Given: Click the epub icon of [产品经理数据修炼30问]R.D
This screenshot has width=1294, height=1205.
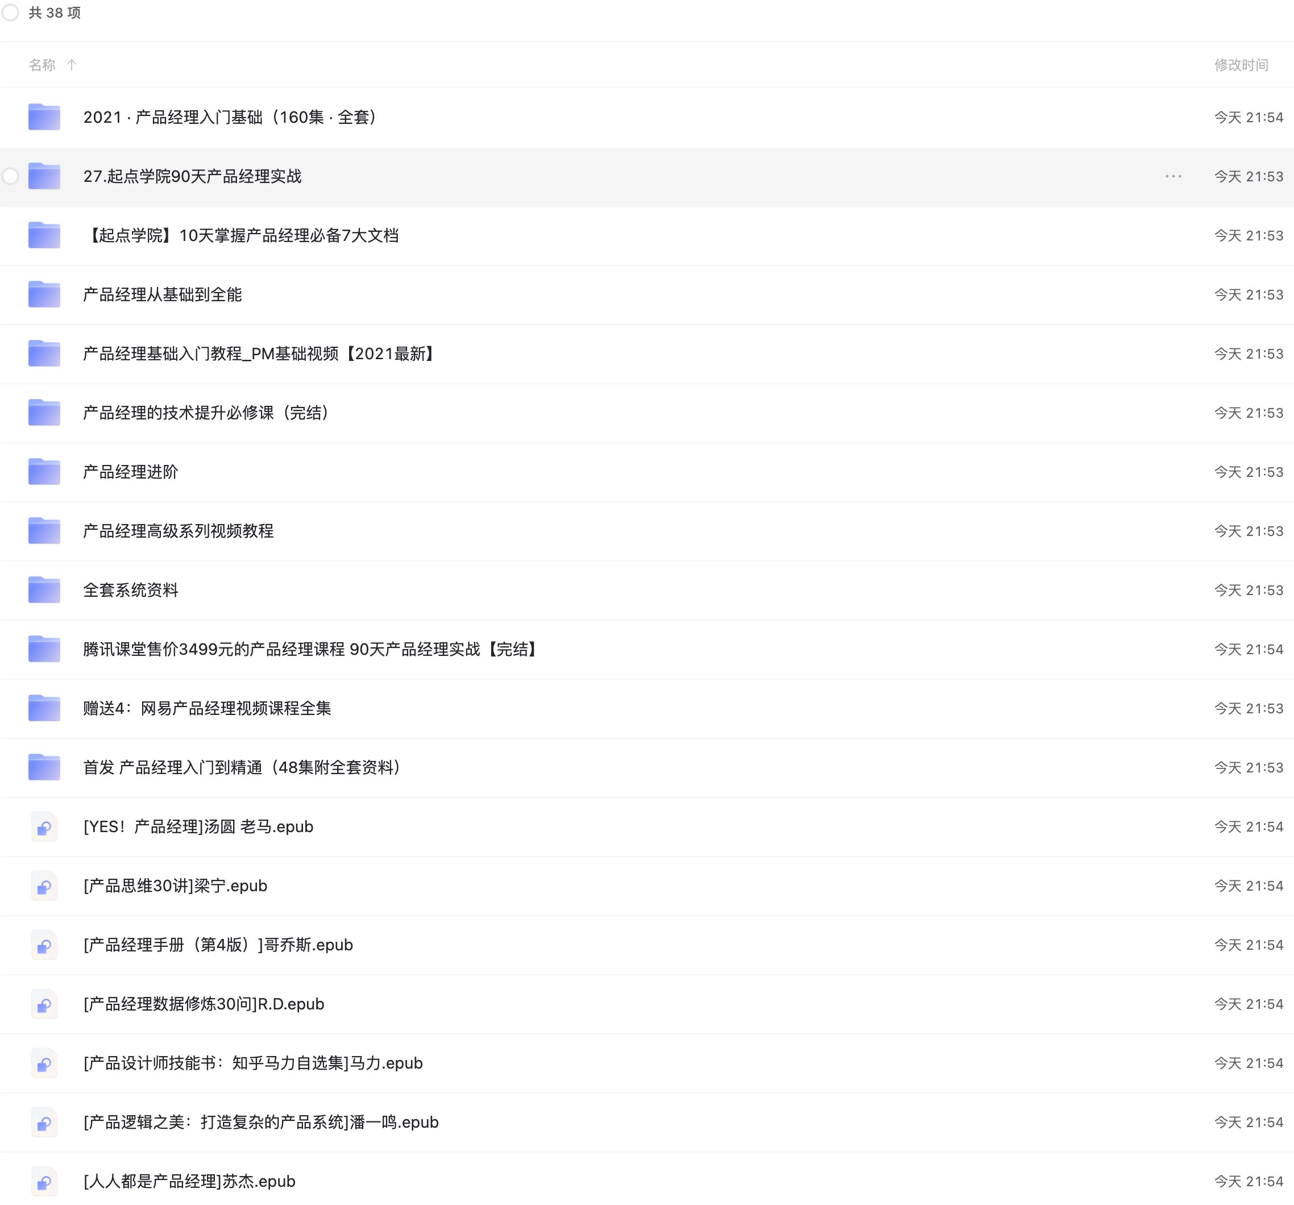Looking at the screenshot, I should click(x=44, y=1004).
